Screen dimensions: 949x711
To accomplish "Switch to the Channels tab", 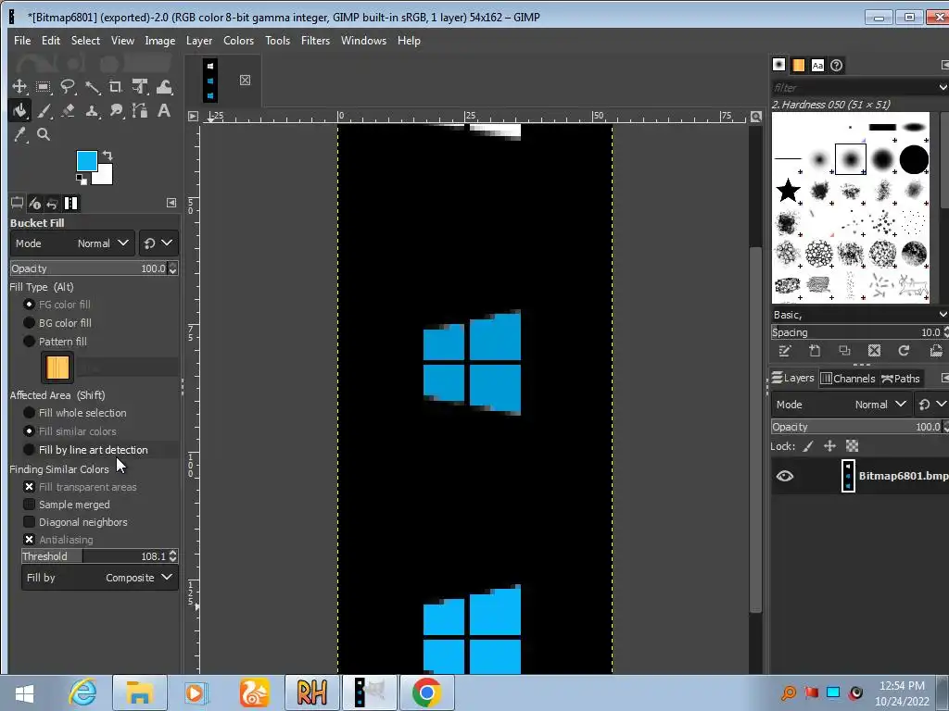I will click(x=848, y=379).
